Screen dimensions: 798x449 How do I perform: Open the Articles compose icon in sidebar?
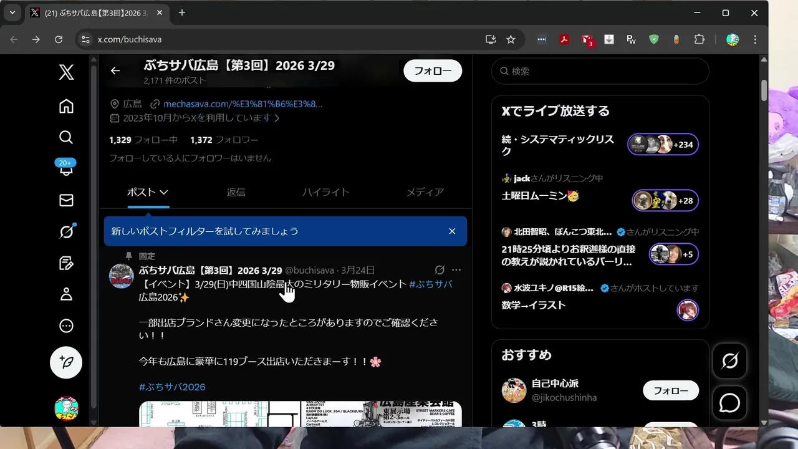coord(66,263)
